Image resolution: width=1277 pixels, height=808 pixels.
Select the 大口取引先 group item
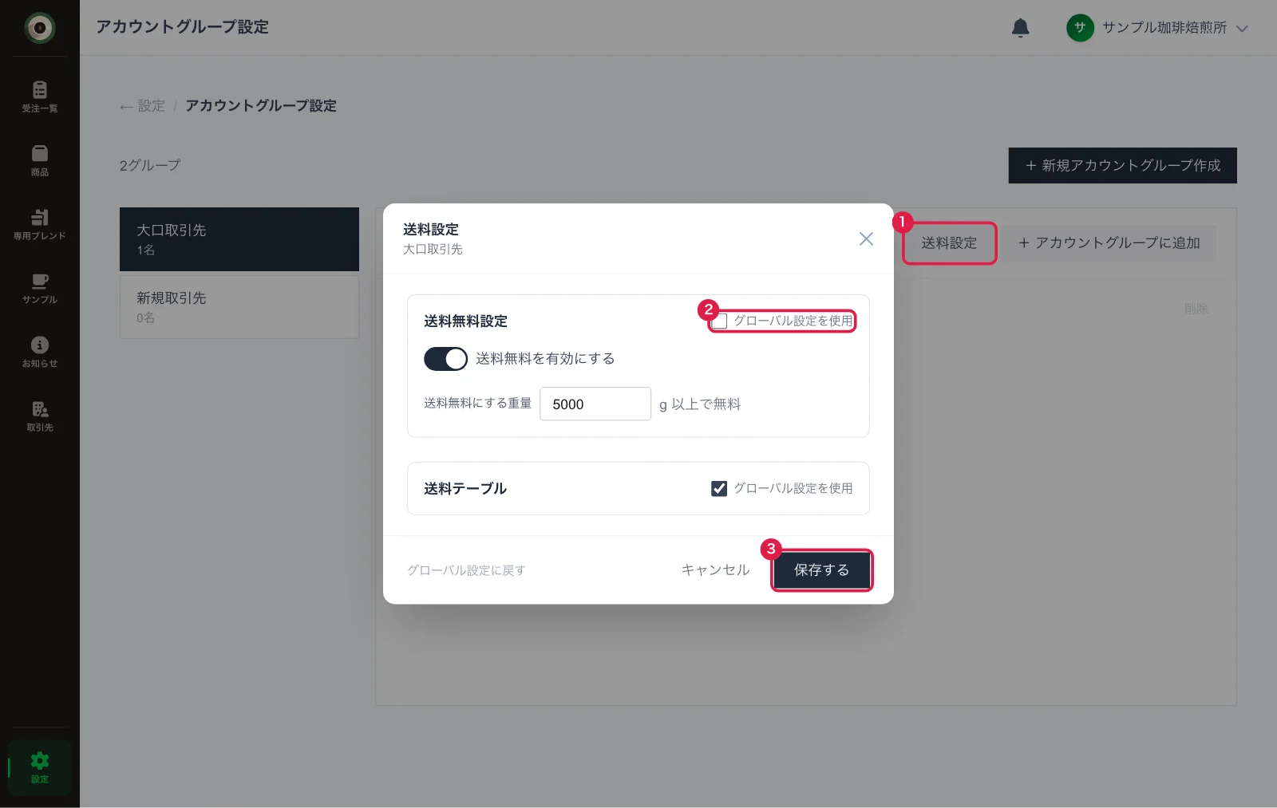pos(239,239)
